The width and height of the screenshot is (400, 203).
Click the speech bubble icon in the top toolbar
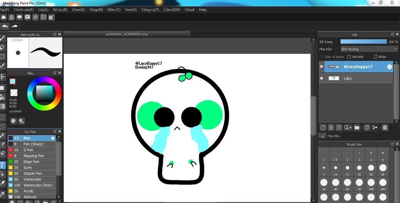pos(20,17)
